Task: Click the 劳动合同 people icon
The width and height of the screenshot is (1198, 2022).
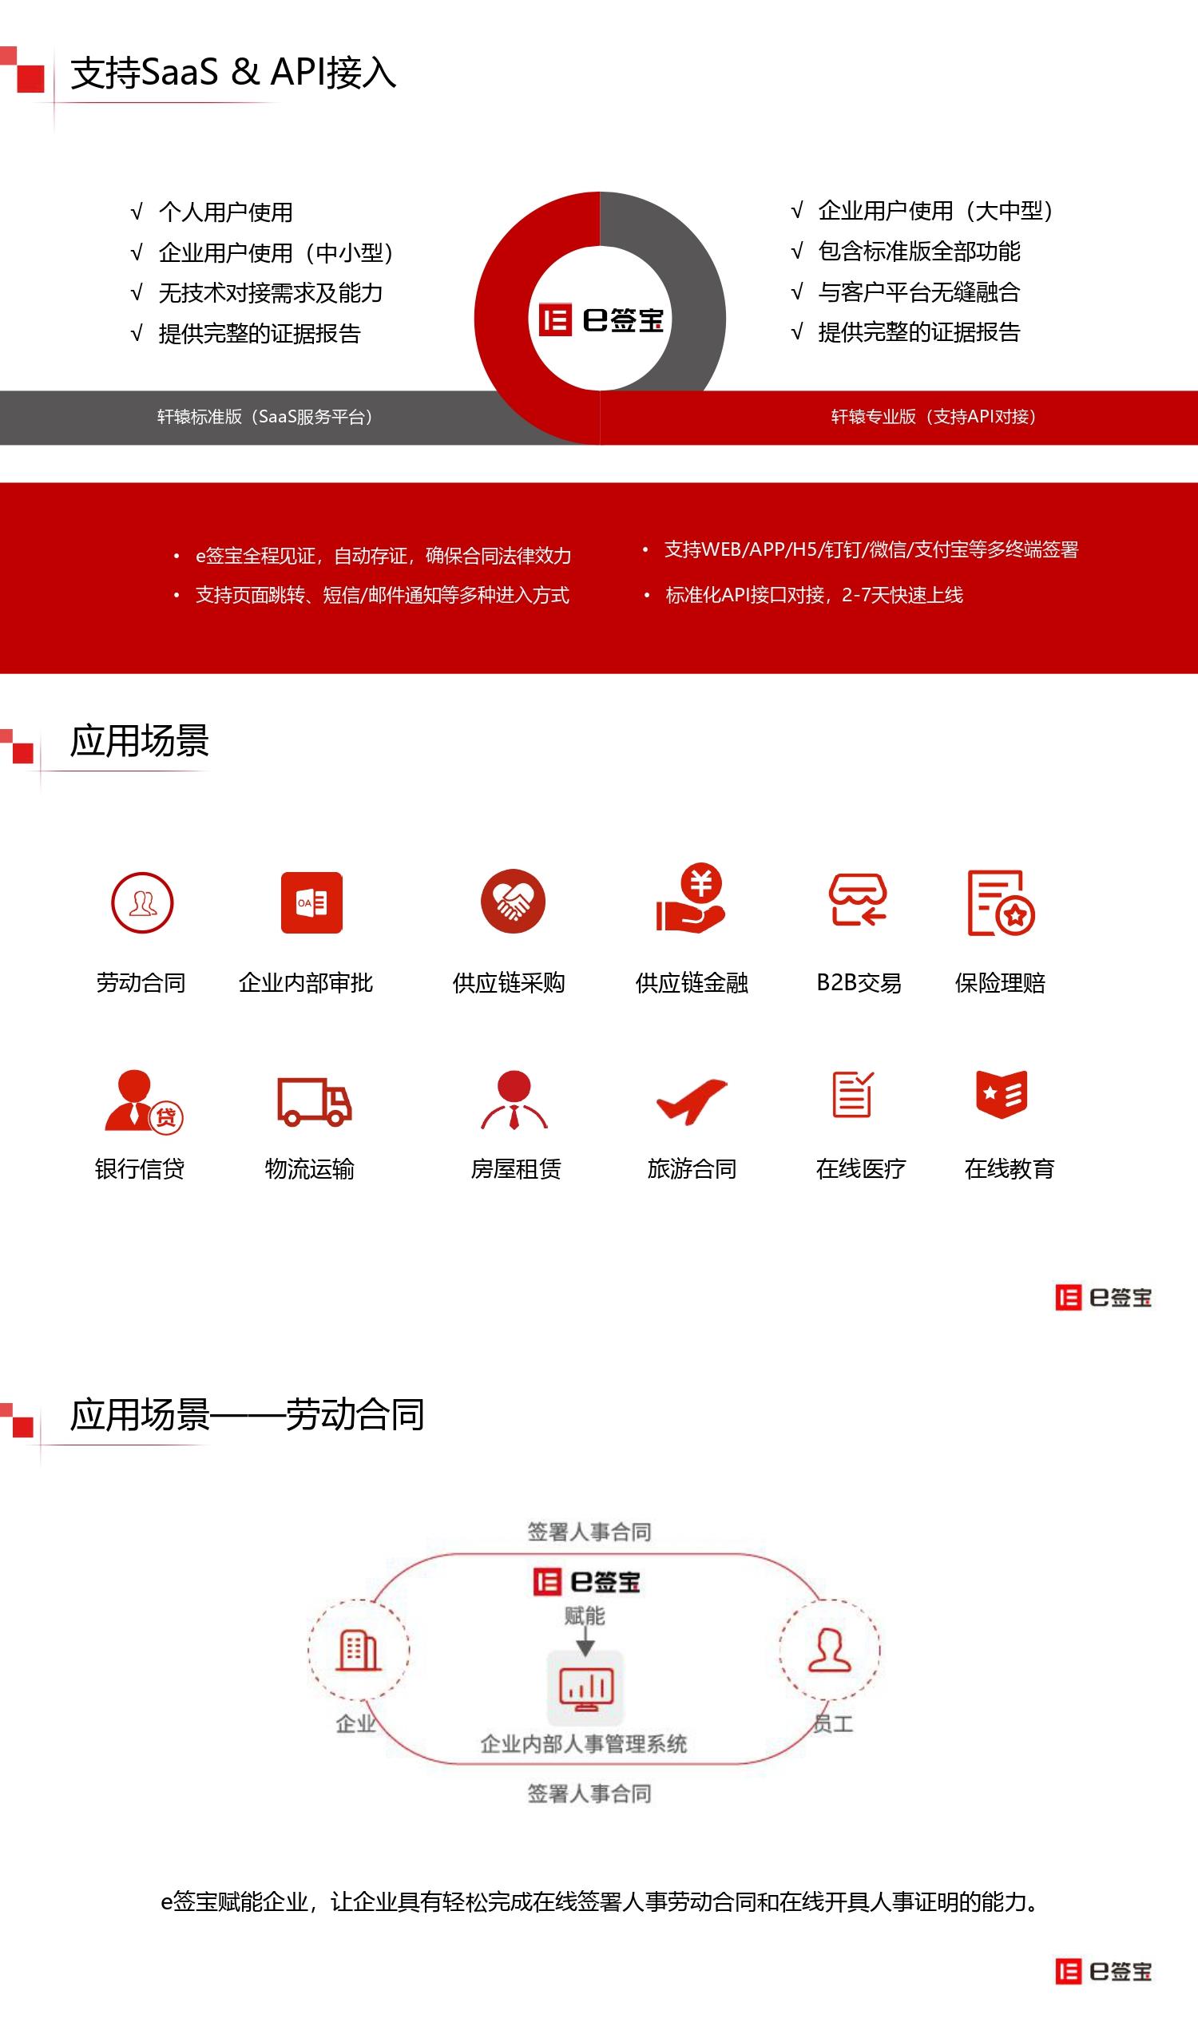Action: pos(142,902)
